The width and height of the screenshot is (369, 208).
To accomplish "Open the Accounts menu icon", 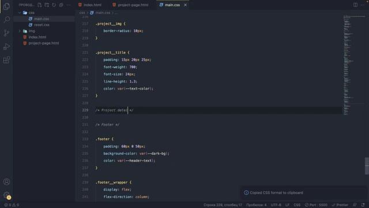I will (6, 182).
